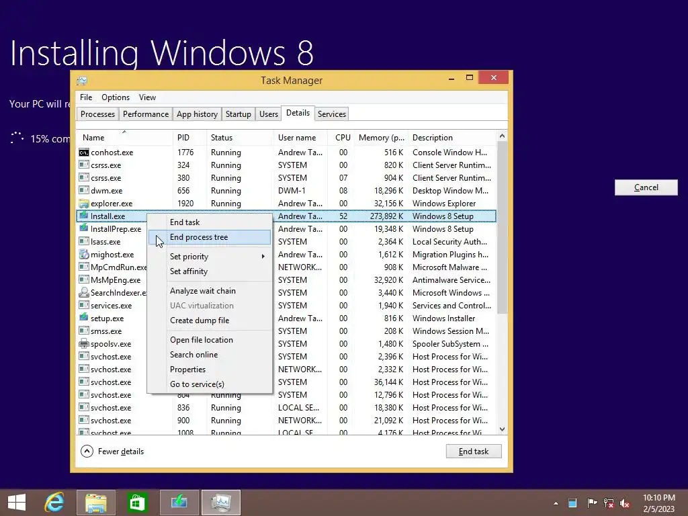
Task: Choose End process tree
Action: pyautogui.click(x=210, y=237)
